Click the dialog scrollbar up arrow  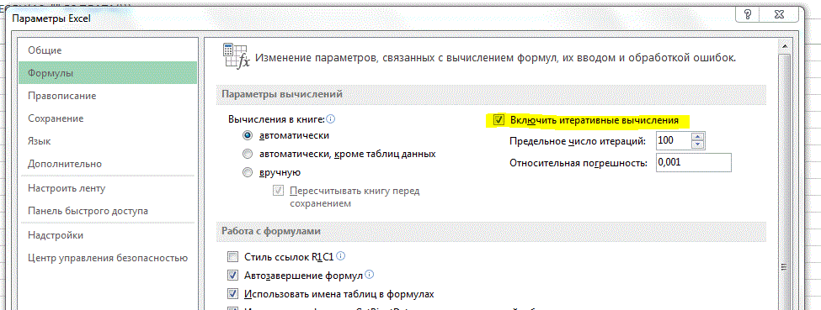tap(784, 46)
